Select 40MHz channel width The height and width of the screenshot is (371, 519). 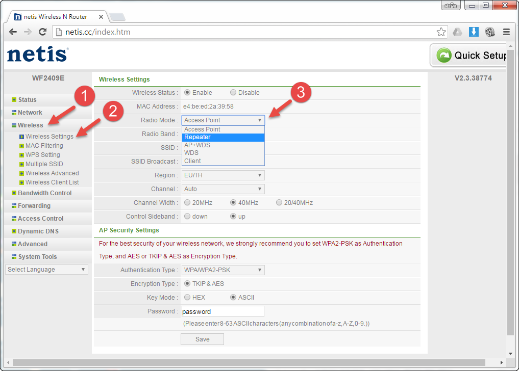coord(233,202)
